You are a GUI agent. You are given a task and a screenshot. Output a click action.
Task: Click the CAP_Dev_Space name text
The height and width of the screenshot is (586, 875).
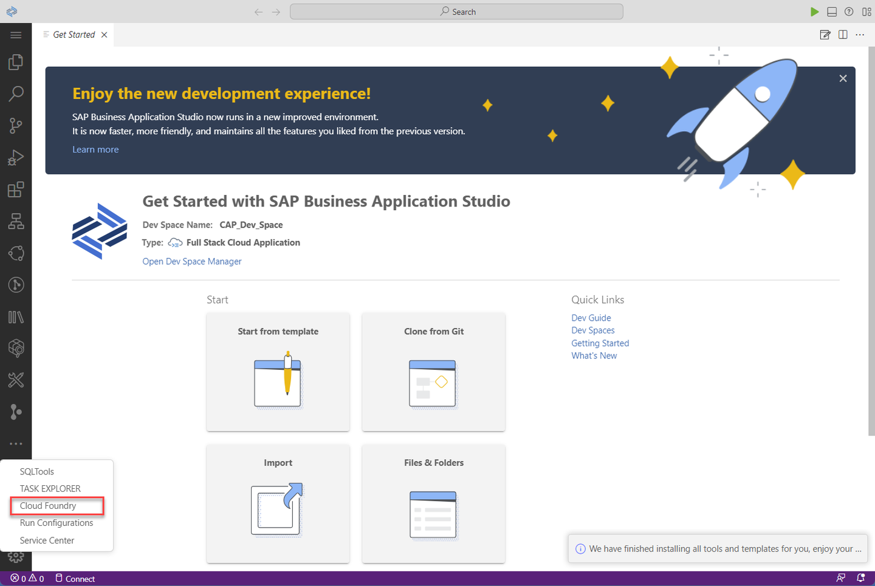pos(251,225)
